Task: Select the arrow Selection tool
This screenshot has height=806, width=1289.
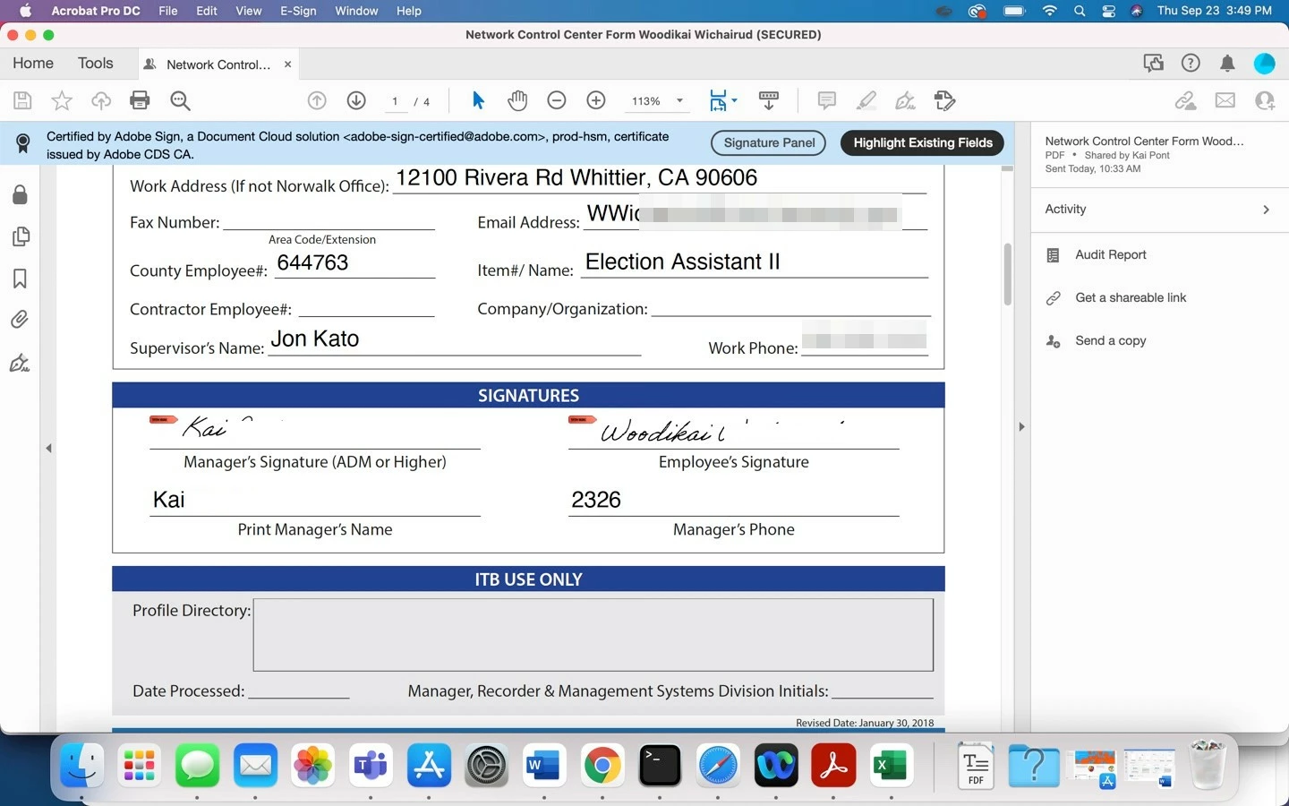Action: click(x=478, y=100)
